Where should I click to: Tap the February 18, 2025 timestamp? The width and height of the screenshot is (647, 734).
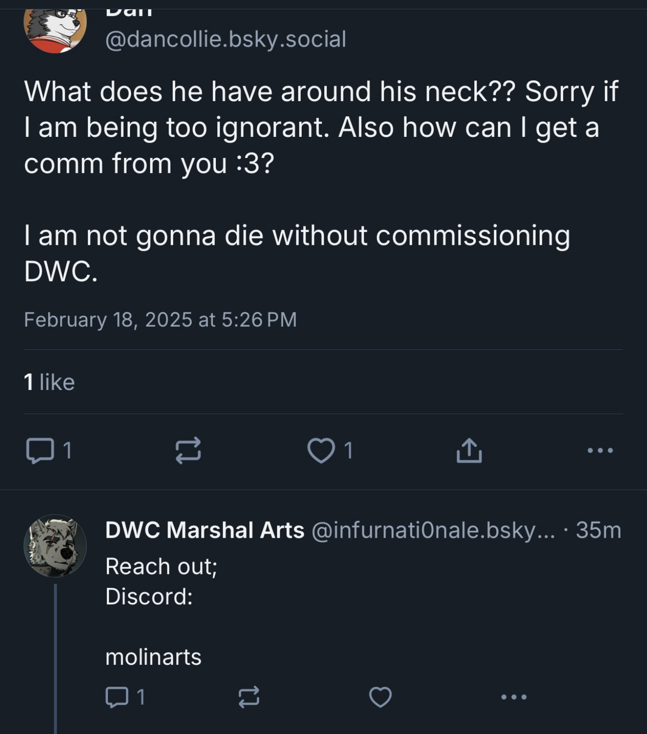click(160, 319)
